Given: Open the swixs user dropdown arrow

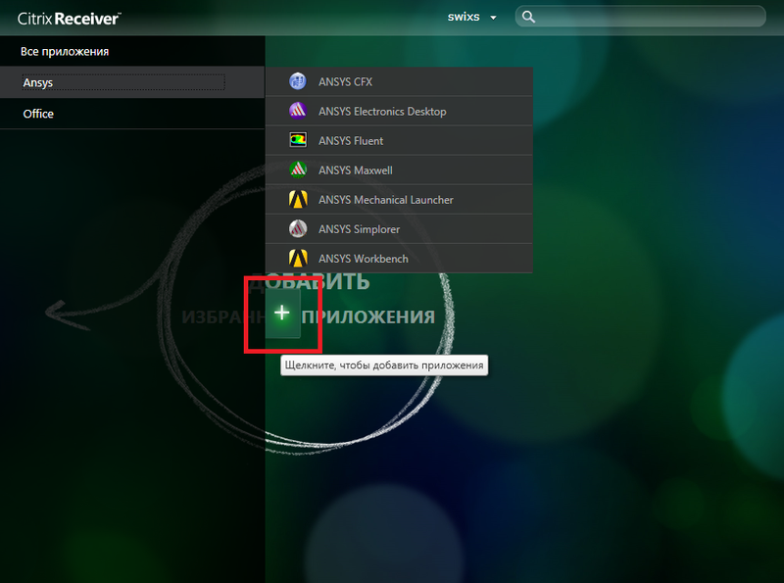Looking at the screenshot, I should tap(493, 18).
